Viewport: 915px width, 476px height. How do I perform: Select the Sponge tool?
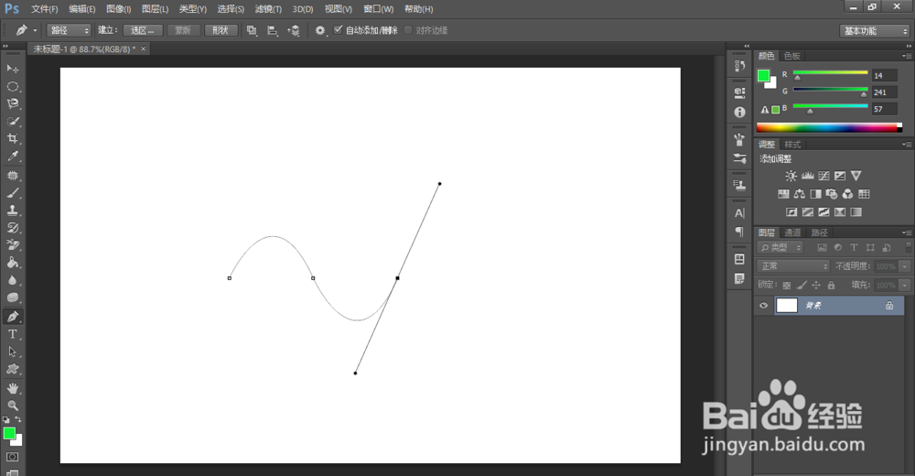[12, 297]
